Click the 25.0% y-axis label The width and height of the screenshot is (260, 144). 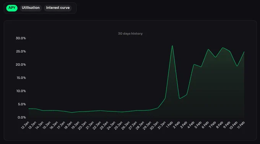tap(21, 51)
